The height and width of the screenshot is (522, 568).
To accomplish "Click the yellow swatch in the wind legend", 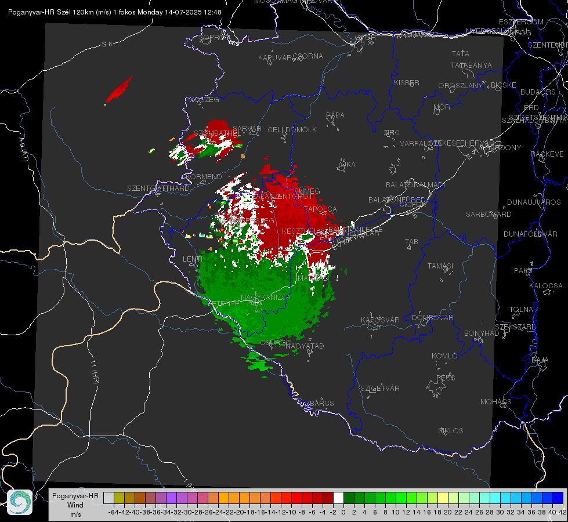I will 443,498.
